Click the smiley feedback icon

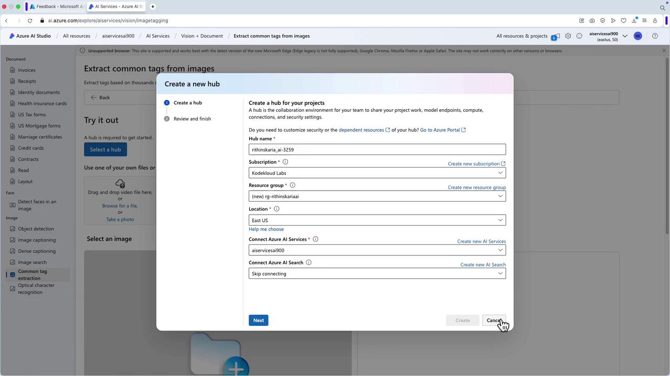tap(579, 36)
